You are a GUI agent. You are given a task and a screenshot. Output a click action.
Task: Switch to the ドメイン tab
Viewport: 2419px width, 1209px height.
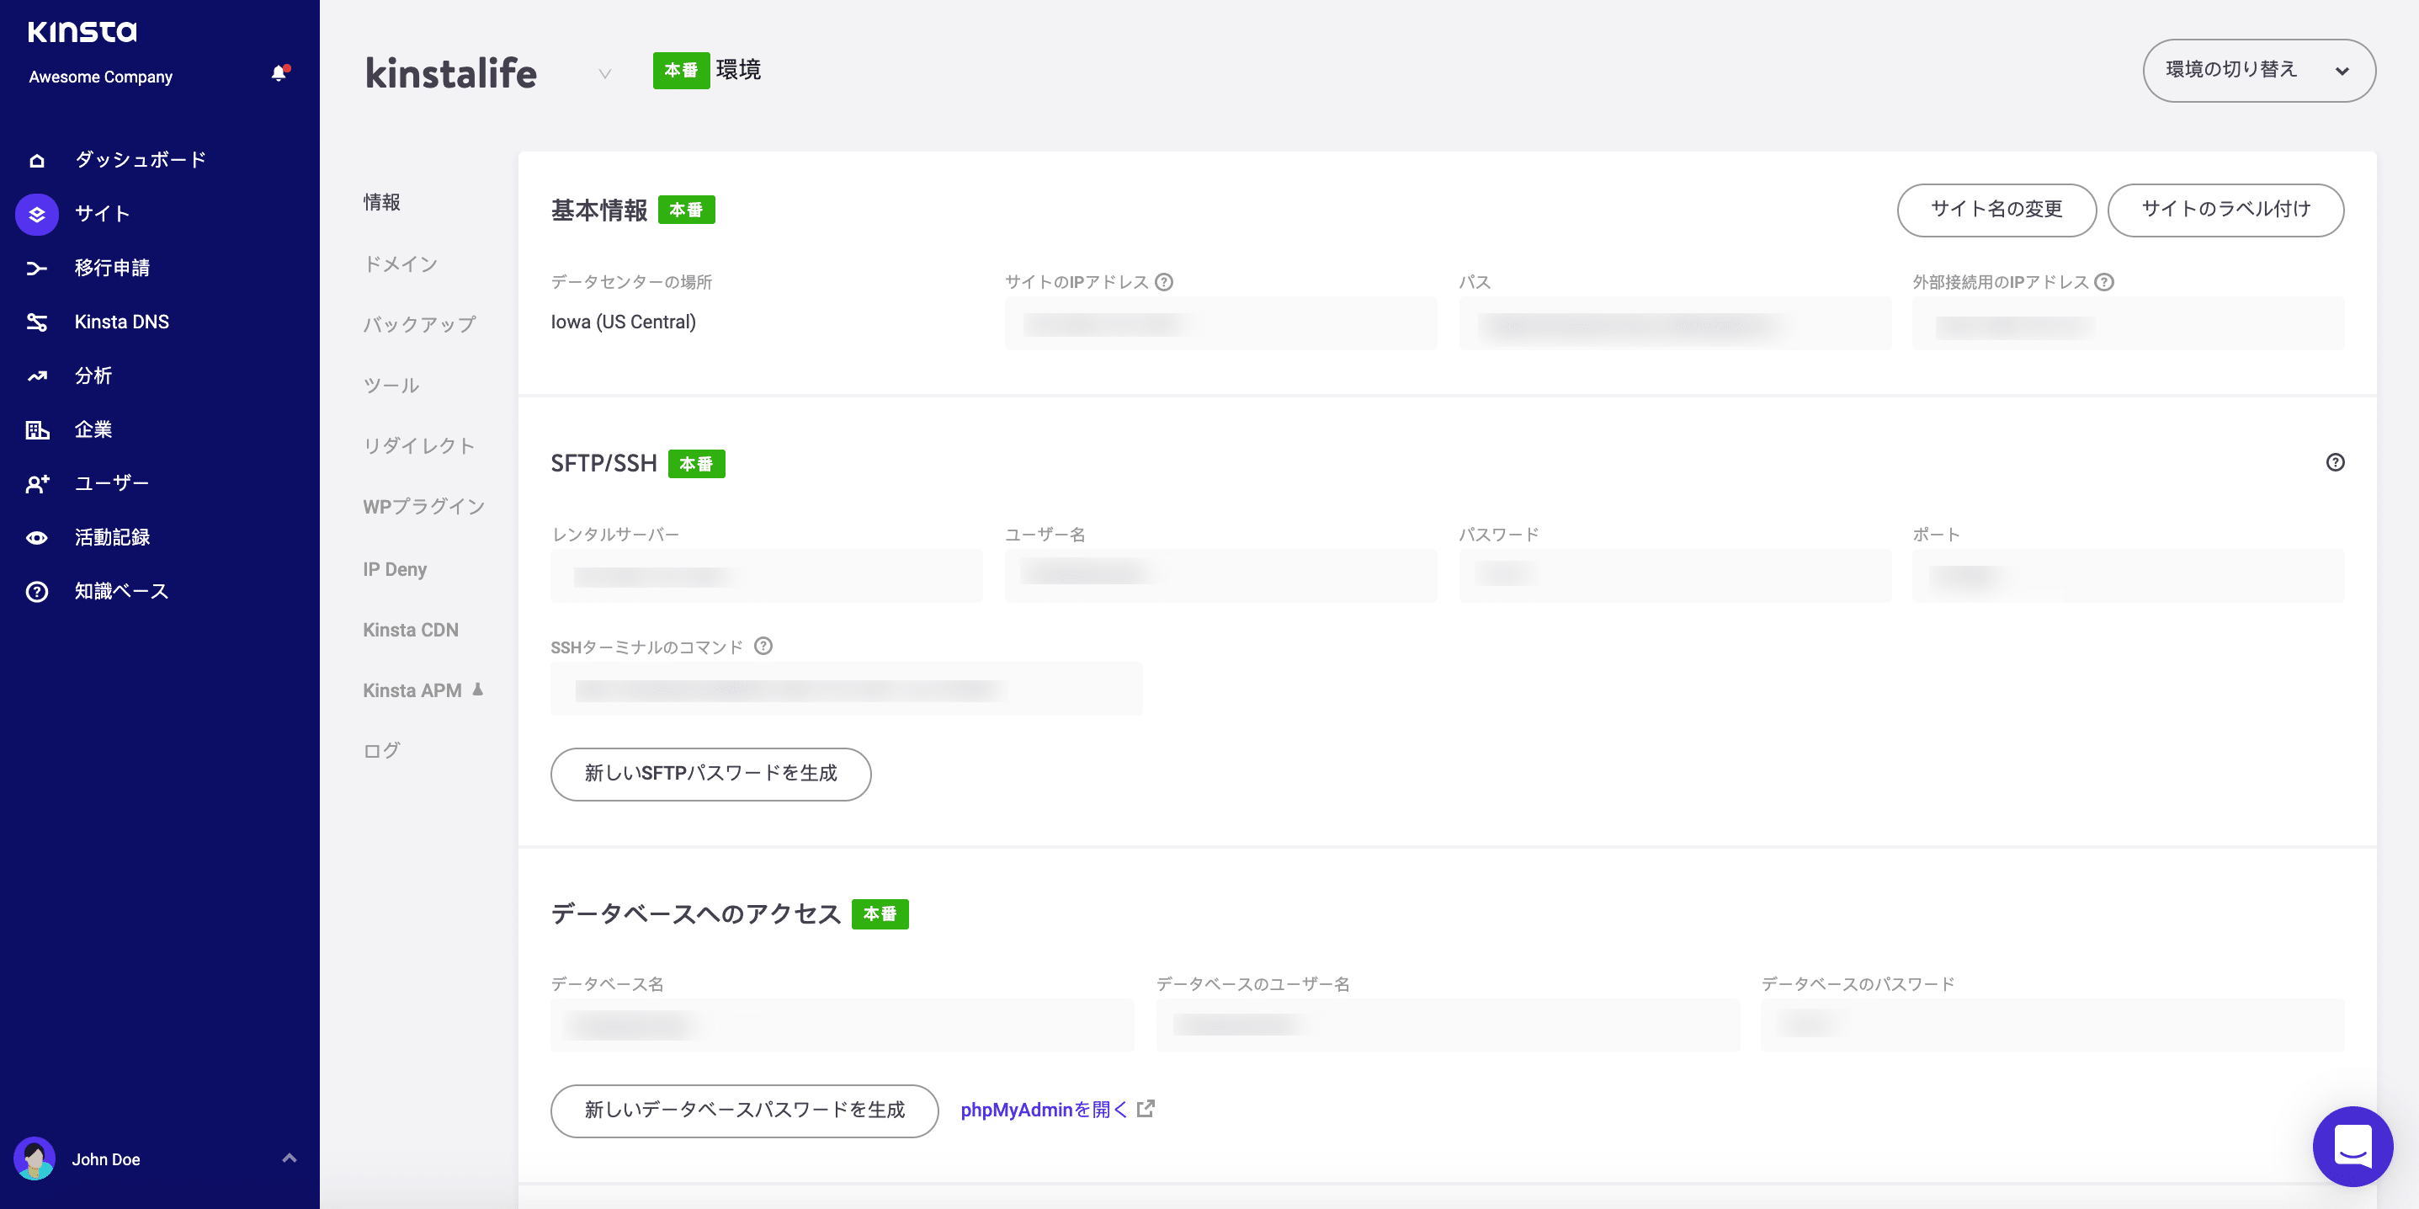tap(400, 264)
